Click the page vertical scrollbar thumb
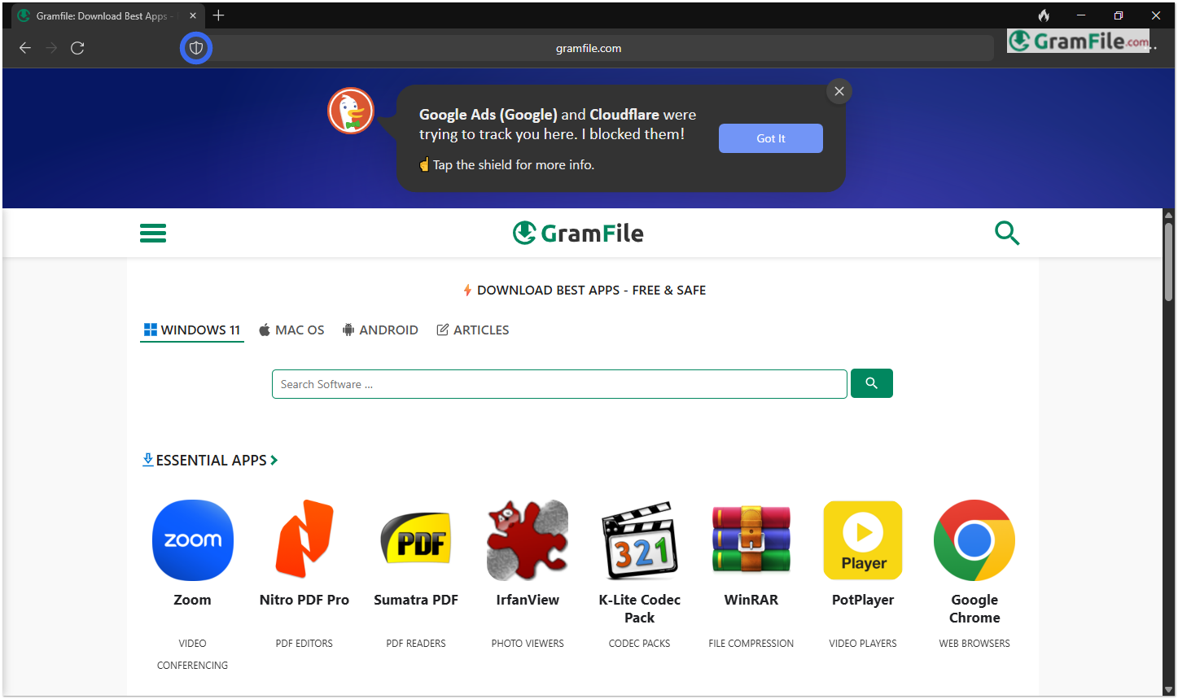The image size is (1178, 699). tap(1168, 260)
